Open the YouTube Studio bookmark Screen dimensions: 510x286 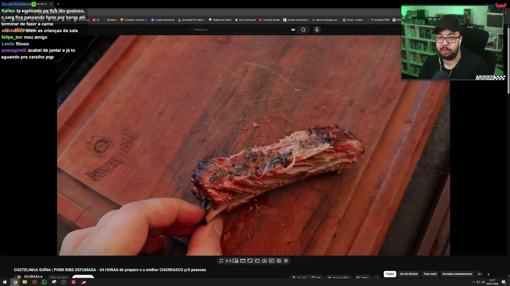pos(270,20)
